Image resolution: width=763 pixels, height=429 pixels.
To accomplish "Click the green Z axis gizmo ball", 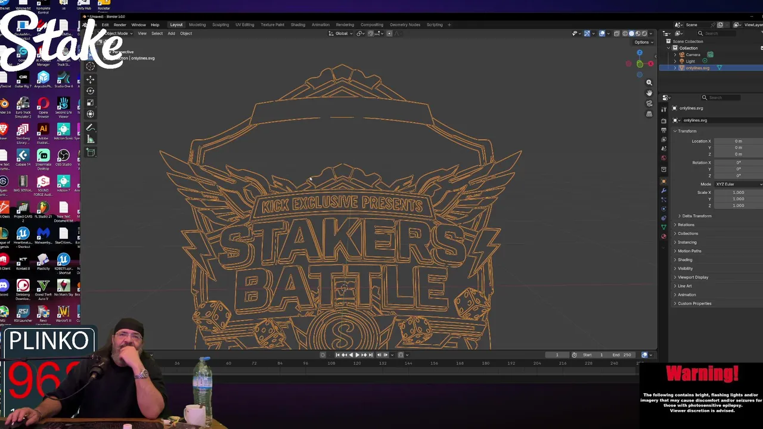I will (640, 64).
